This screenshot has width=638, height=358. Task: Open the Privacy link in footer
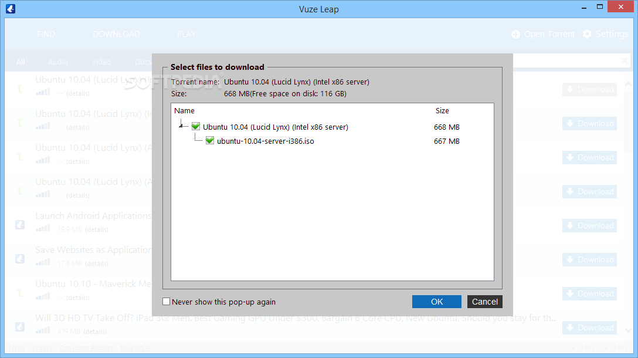click(x=42, y=348)
